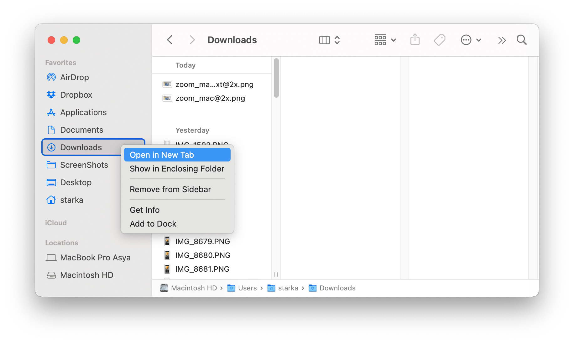
Task: Open the Group By grid dropdown
Action: coord(385,40)
